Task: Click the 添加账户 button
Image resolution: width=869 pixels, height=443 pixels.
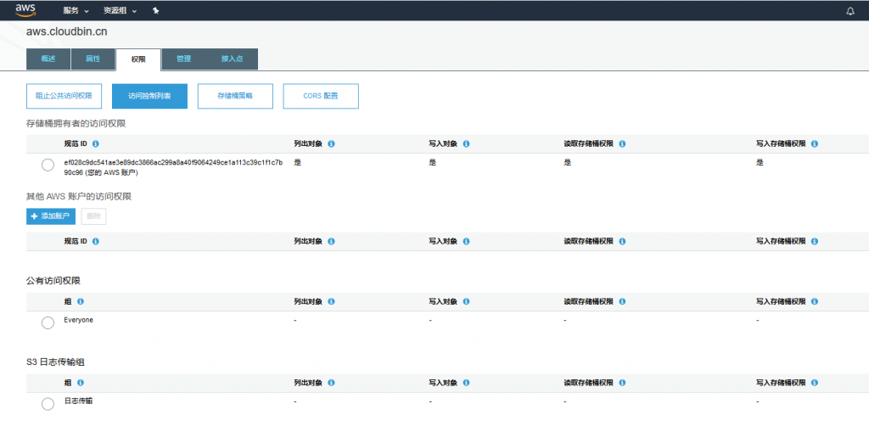Action: 51,216
